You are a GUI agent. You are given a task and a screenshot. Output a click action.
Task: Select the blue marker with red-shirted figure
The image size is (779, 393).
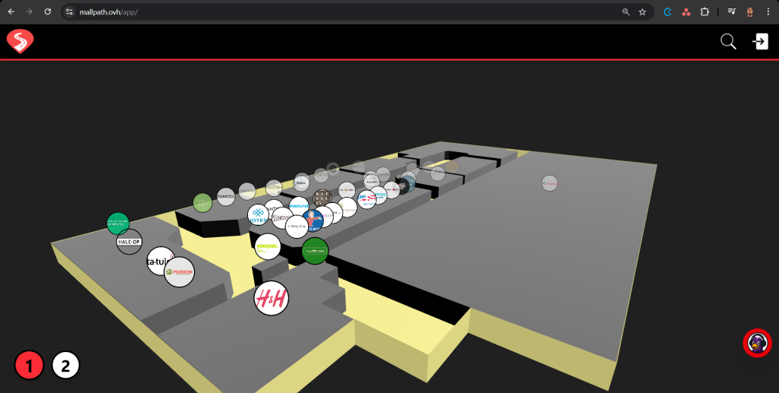(x=313, y=220)
